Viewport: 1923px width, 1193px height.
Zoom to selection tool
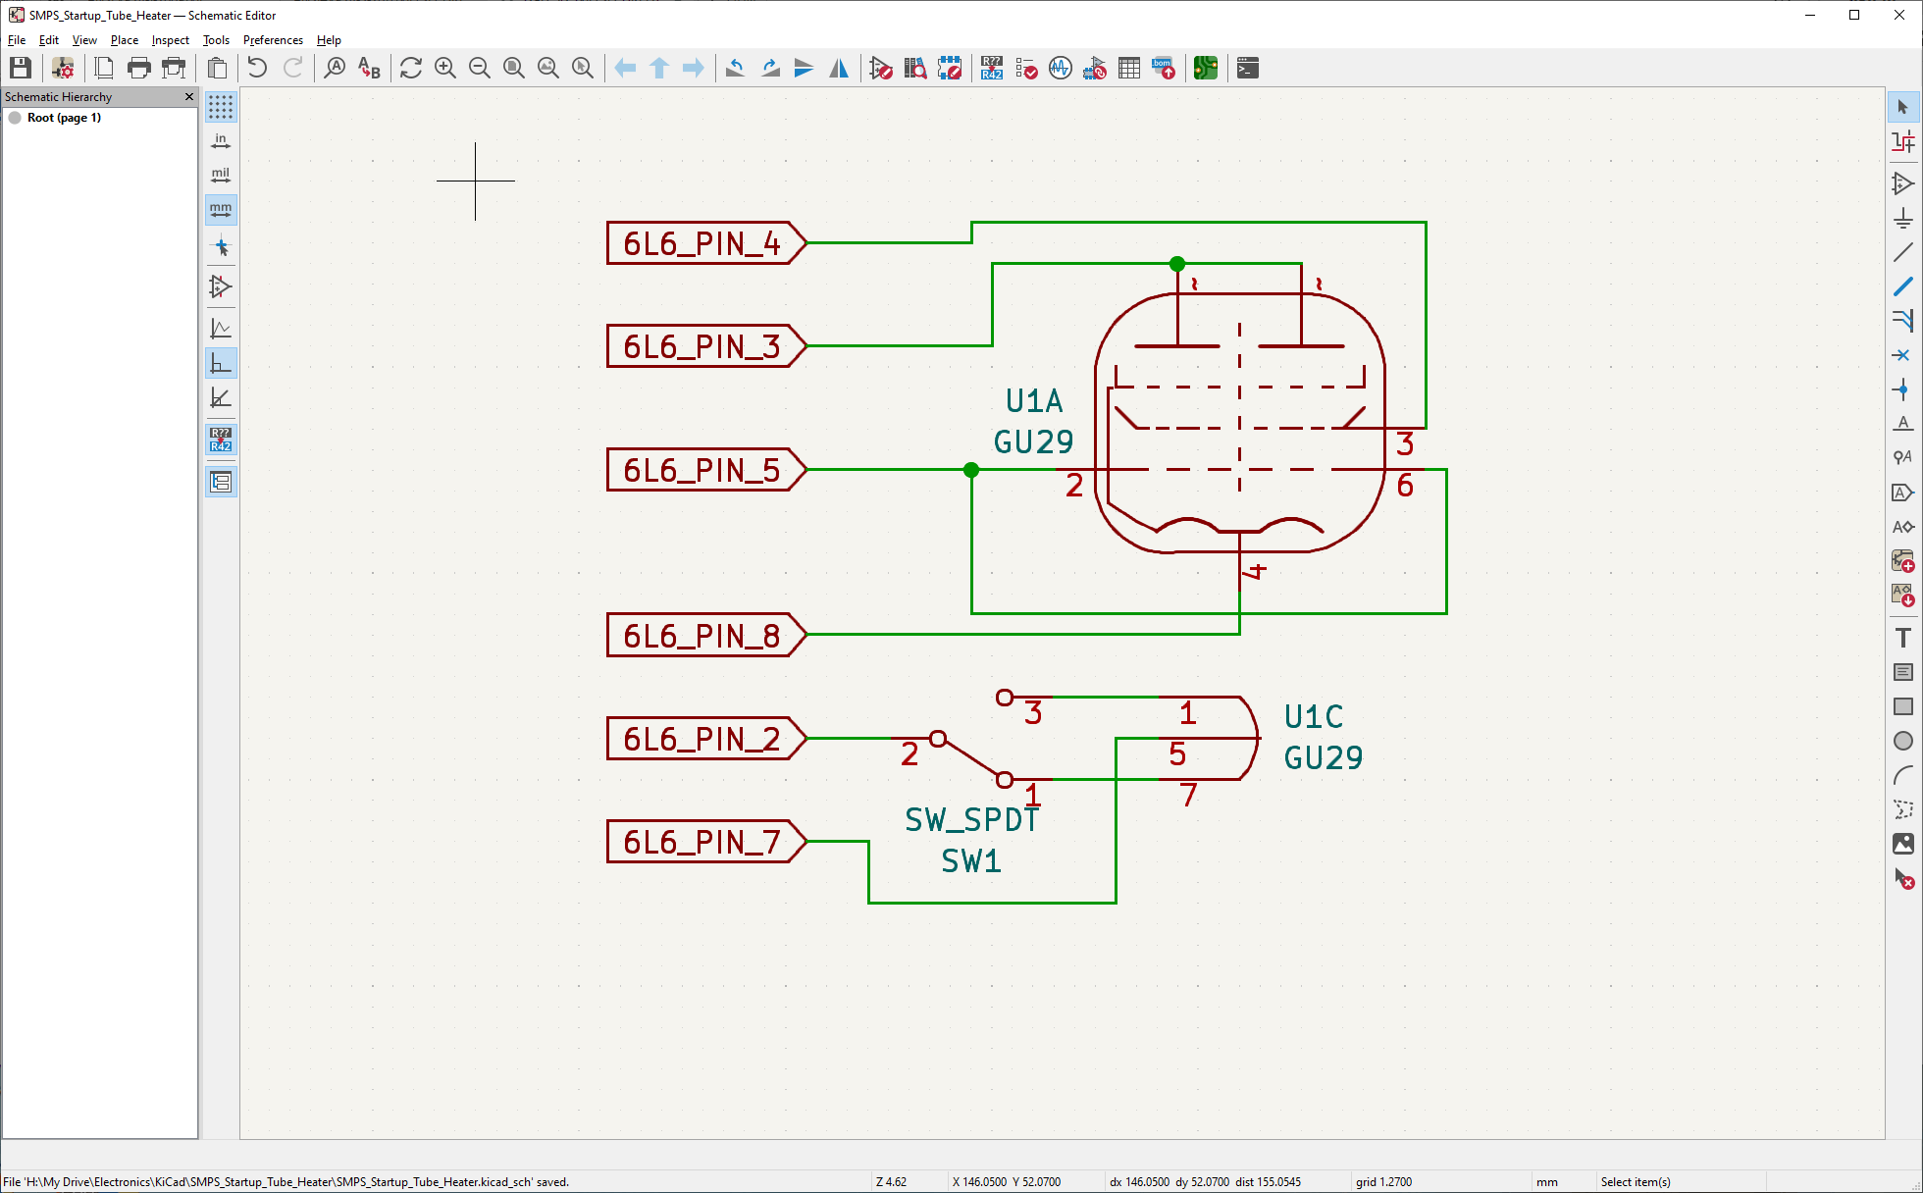tap(583, 68)
